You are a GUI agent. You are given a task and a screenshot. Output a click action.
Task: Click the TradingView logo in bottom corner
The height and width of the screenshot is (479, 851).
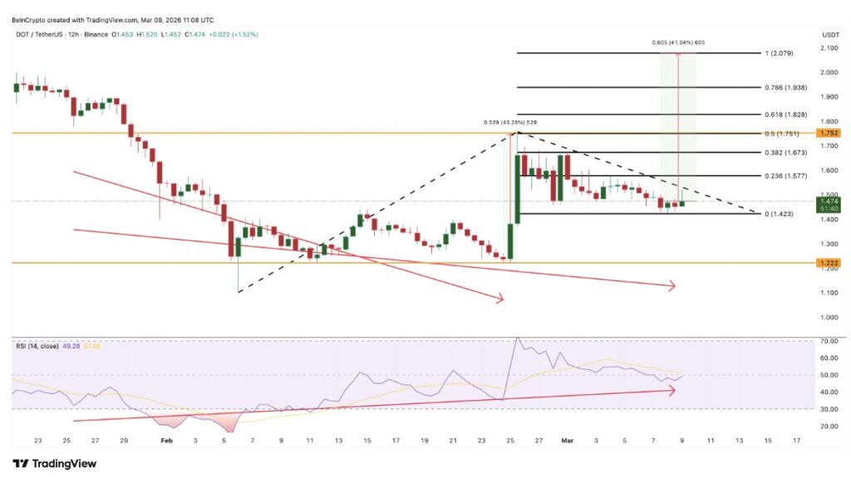point(54,463)
